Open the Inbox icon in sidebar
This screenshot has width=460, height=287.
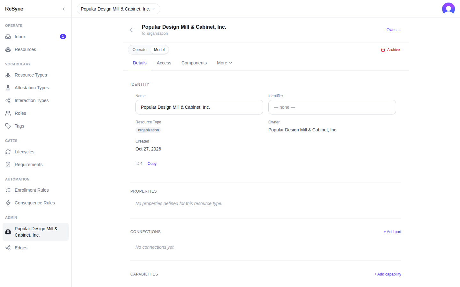tap(8, 37)
